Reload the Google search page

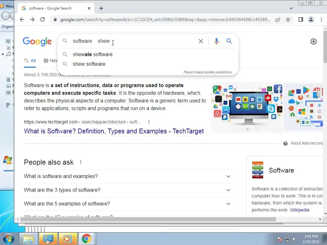[42, 19]
